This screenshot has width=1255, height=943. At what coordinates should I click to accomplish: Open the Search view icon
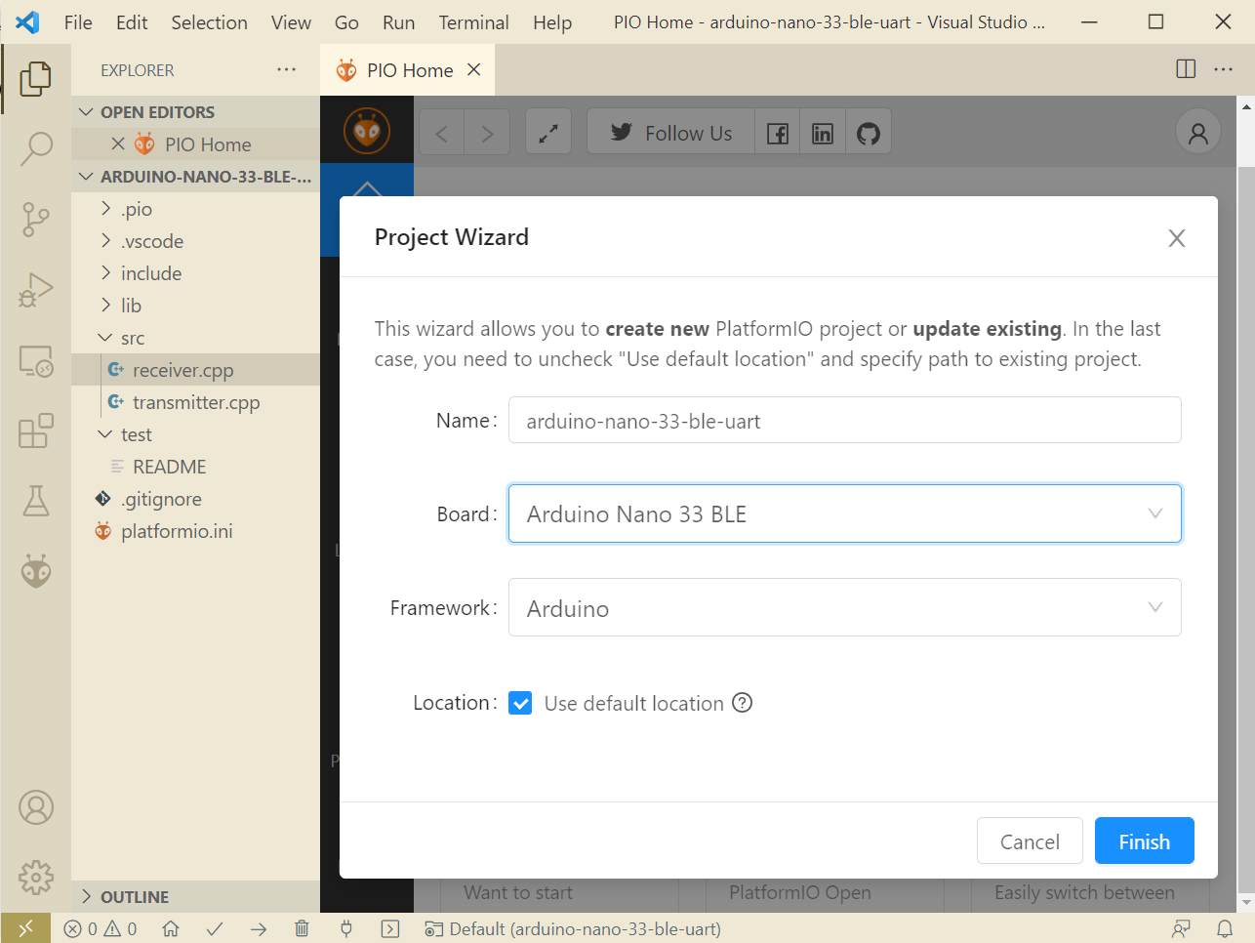click(36, 148)
